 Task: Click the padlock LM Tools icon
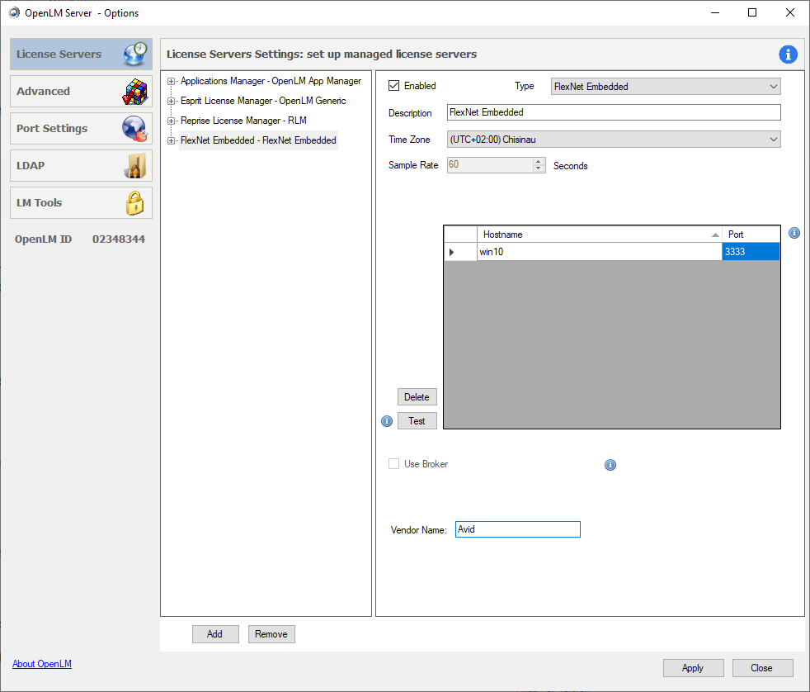tap(134, 202)
